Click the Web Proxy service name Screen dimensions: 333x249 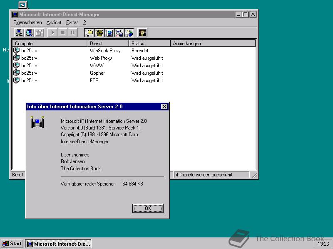101,58
